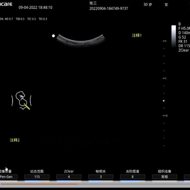Click the ZClear value box showing 4
This screenshot has width=190, height=190.
(x=69, y=177)
